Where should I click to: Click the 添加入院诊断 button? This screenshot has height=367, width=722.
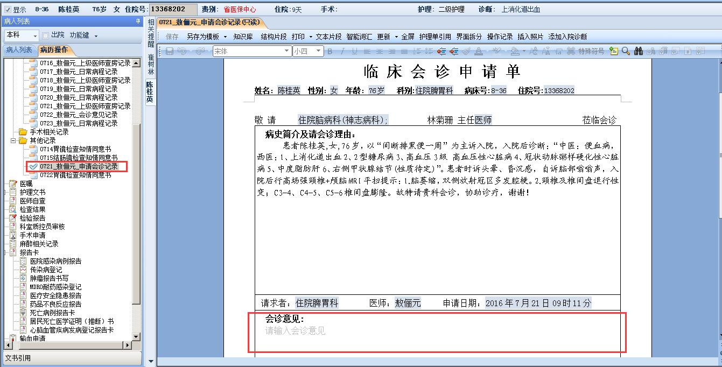pos(567,37)
